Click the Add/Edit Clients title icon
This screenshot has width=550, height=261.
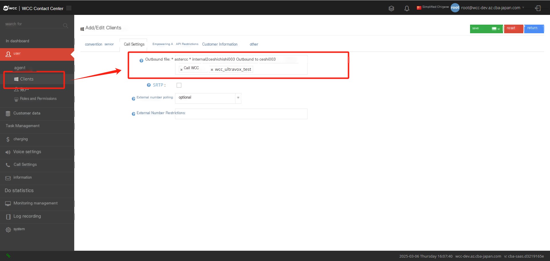82,29
